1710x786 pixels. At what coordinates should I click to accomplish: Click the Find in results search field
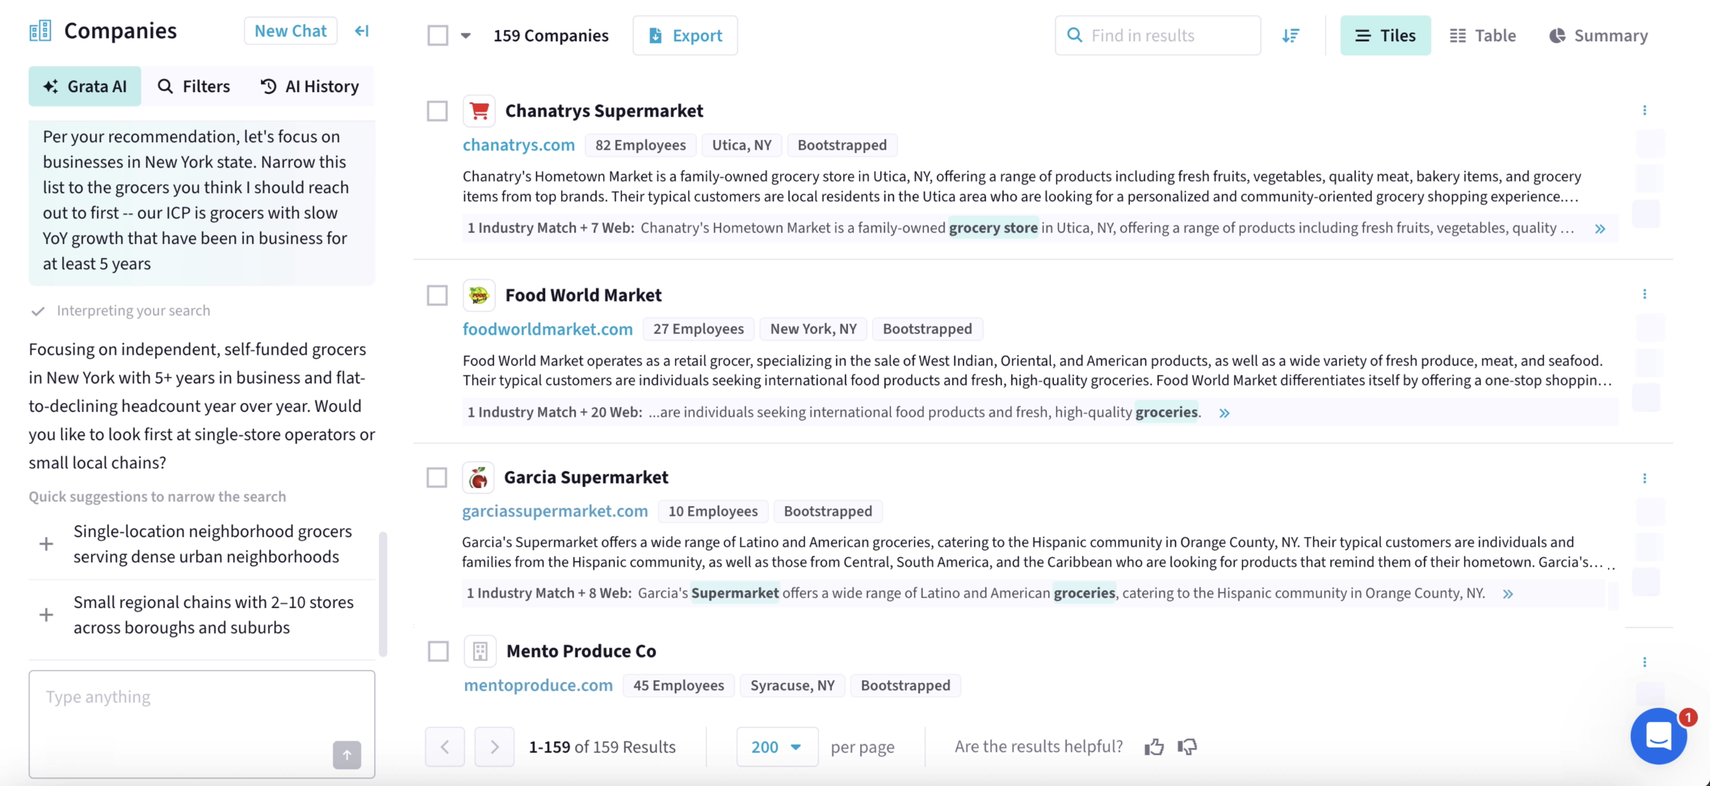click(1157, 35)
